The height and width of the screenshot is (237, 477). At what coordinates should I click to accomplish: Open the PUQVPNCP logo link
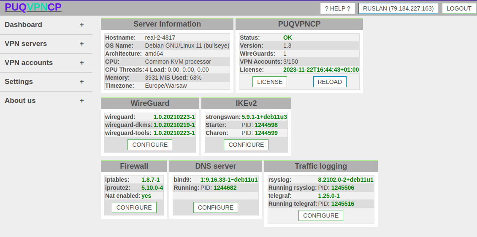[x=33, y=7]
